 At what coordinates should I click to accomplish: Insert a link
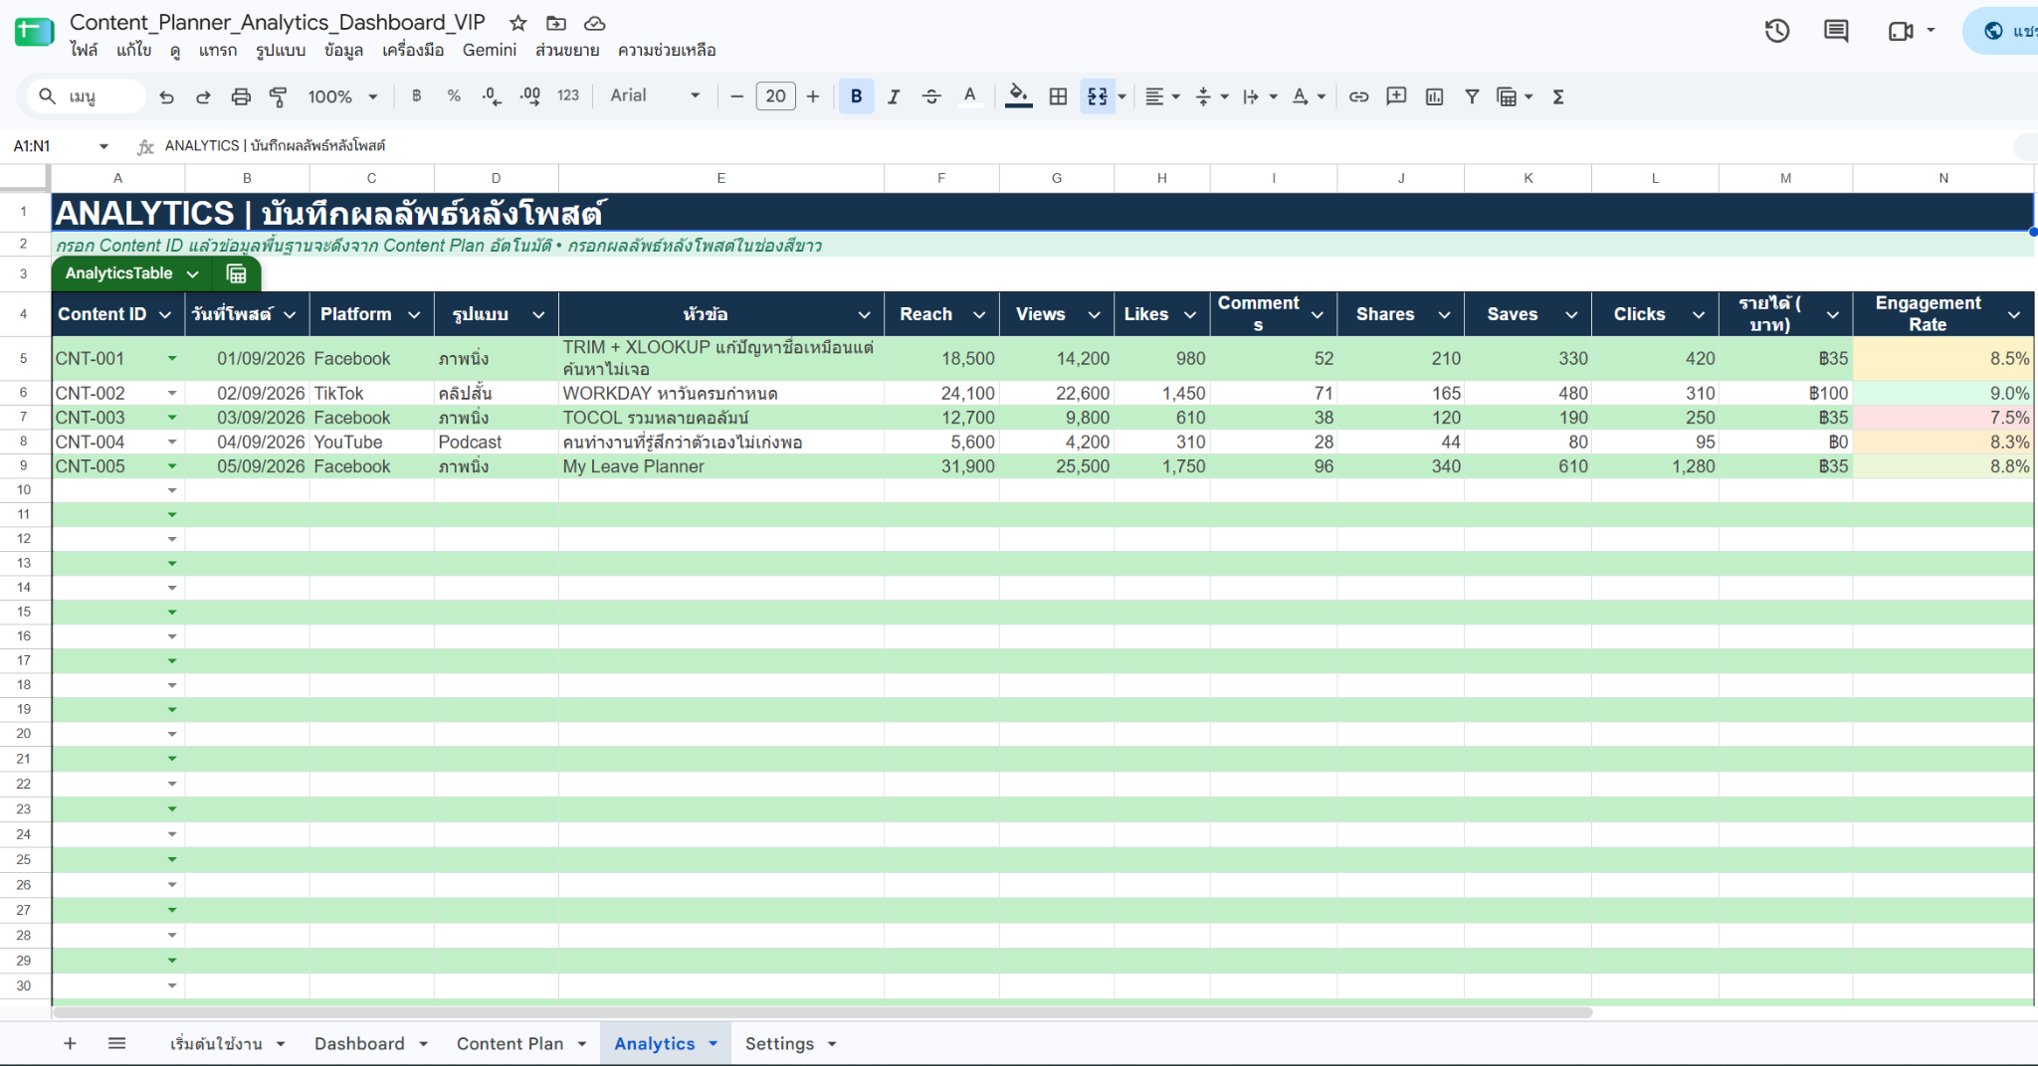click(x=1358, y=96)
